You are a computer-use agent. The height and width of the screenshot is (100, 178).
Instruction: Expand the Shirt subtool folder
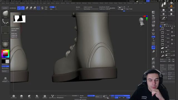[x=162, y=40]
